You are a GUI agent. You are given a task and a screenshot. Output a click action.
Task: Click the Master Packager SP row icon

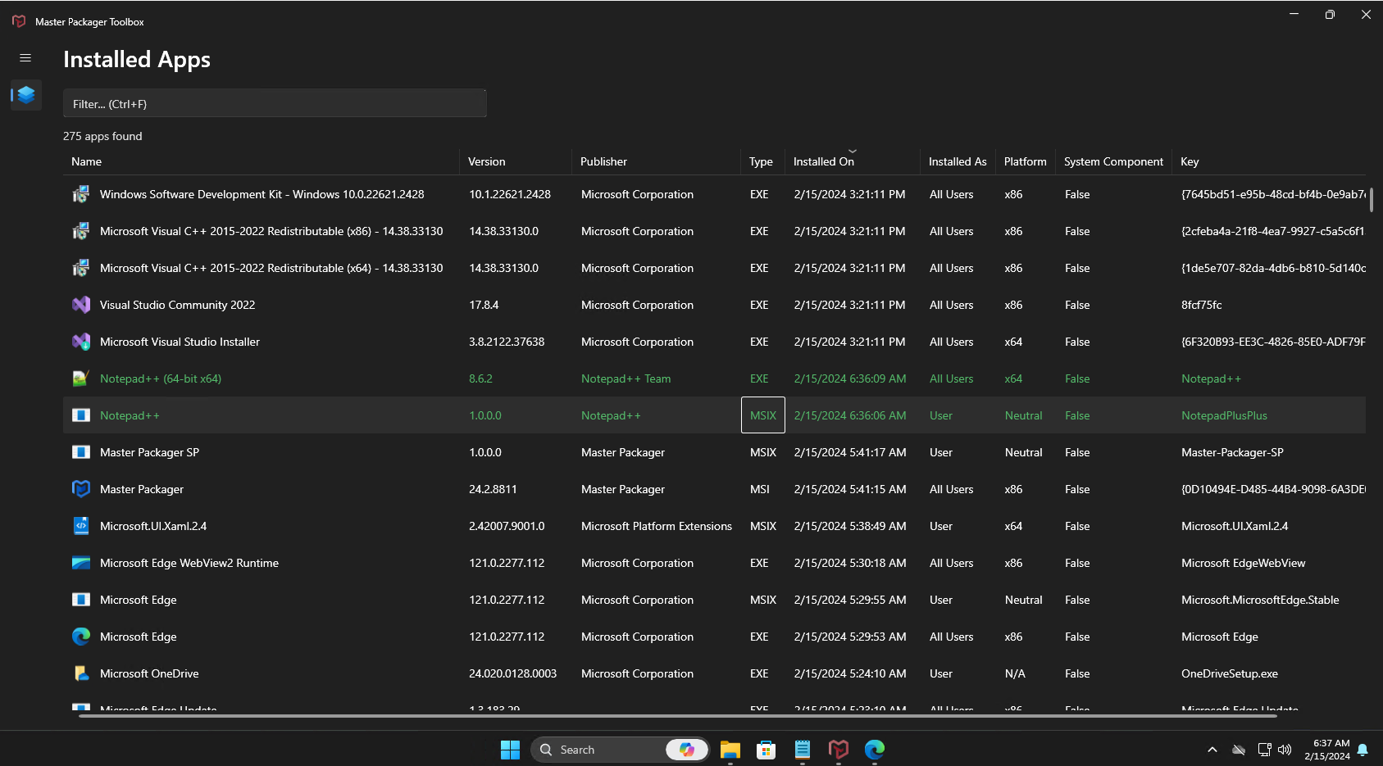click(81, 452)
